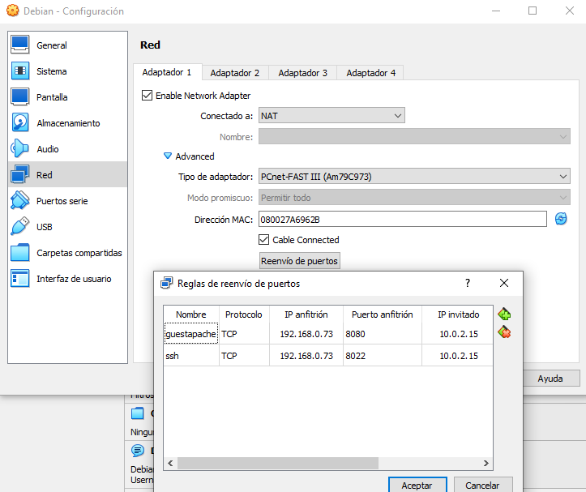Click guest IP 10.0.2.15 in ssh row
The image size is (586, 492).
click(458, 356)
